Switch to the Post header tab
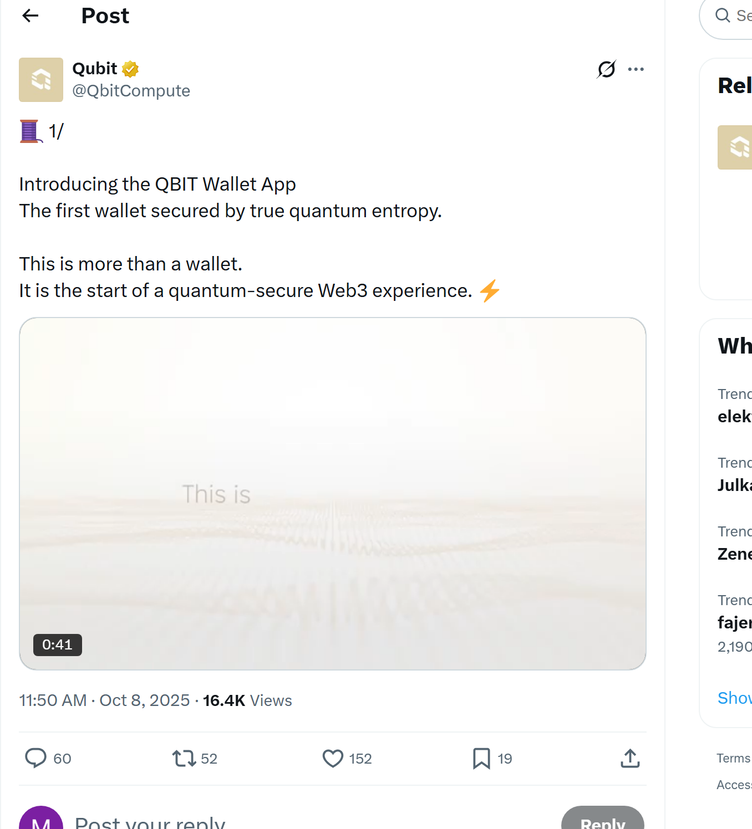The image size is (752, 829). click(x=105, y=16)
